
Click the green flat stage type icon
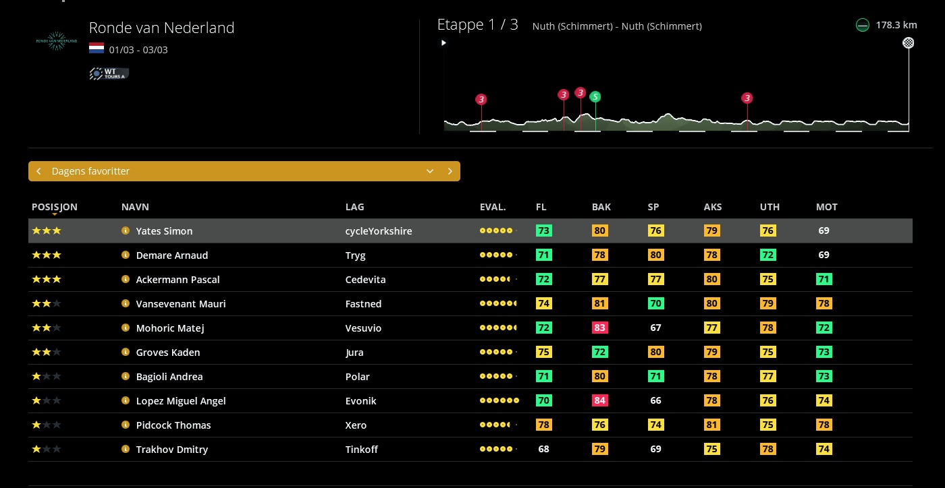pos(862,26)
